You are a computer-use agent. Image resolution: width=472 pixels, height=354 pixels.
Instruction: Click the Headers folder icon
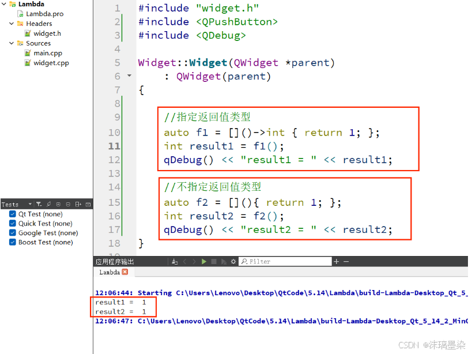(20, 24)
